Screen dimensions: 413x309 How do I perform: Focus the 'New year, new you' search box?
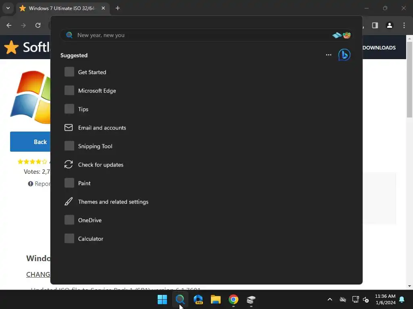206,35
